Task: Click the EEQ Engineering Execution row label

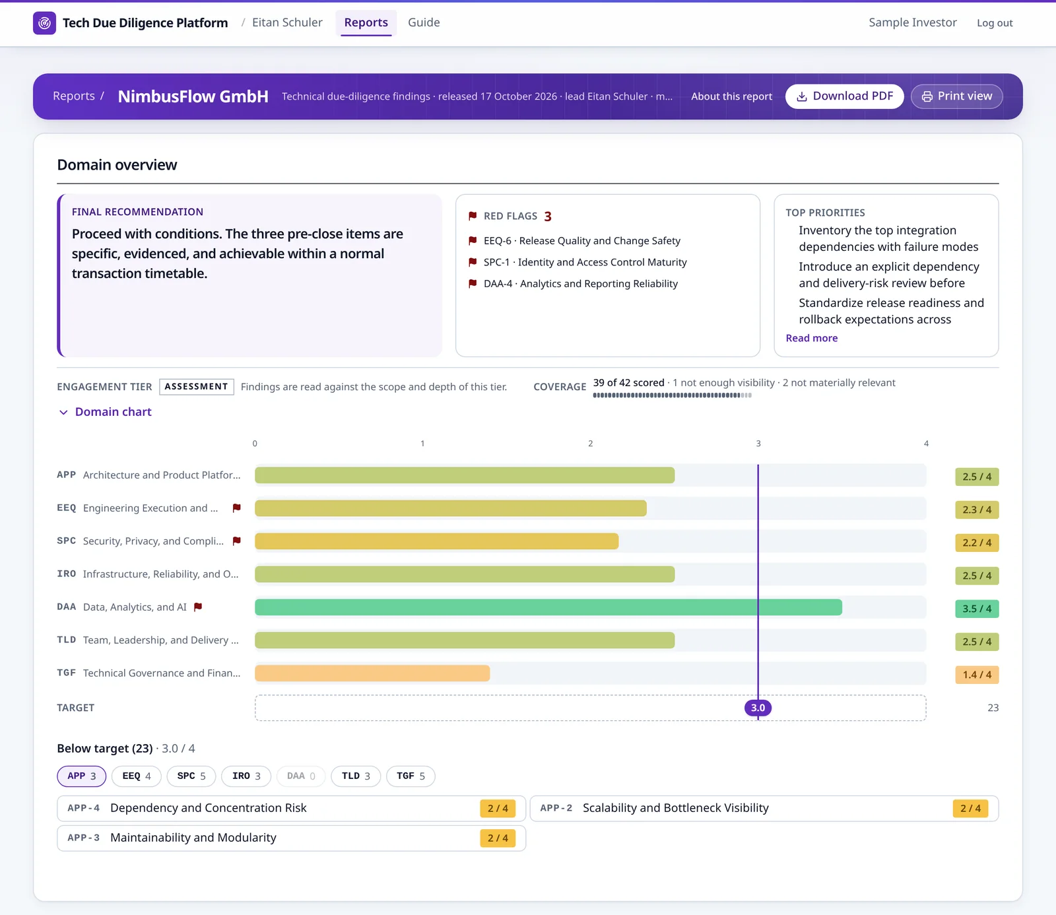Action: pyautogui.click(x=137, y=508)
